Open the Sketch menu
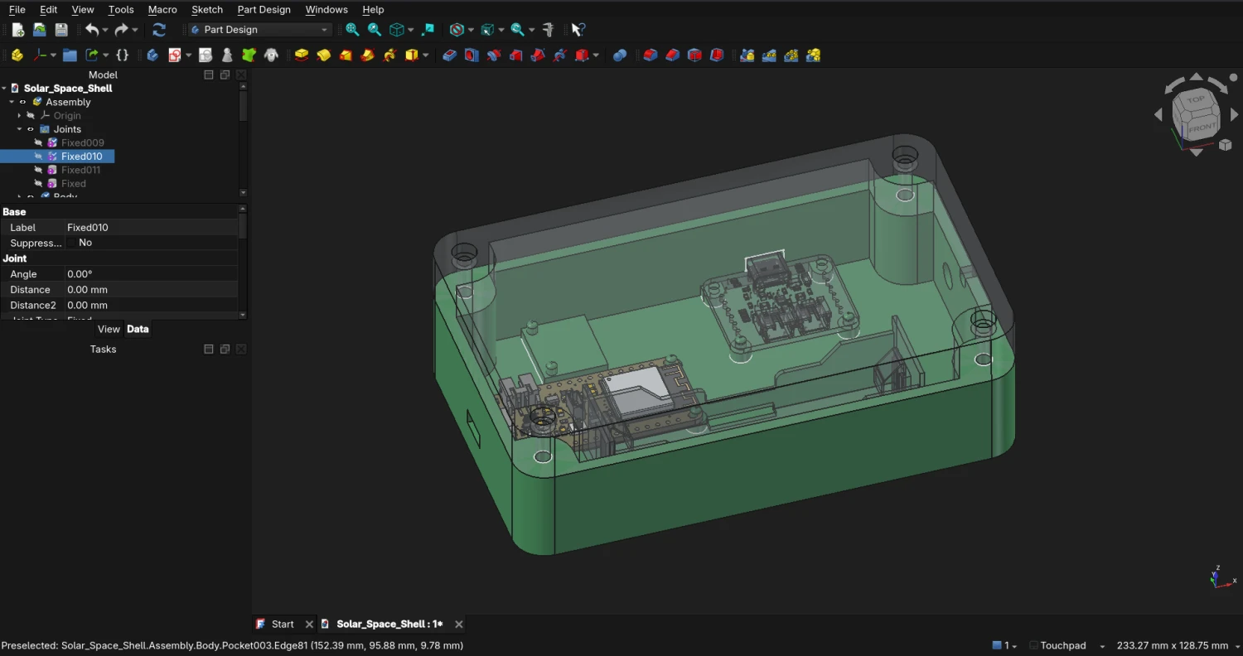 [207, 10]
